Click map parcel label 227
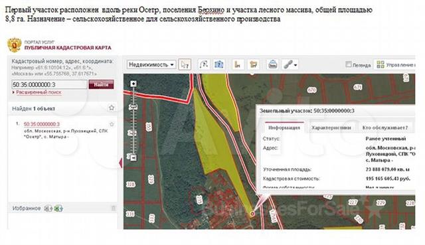 coord(353,203)
